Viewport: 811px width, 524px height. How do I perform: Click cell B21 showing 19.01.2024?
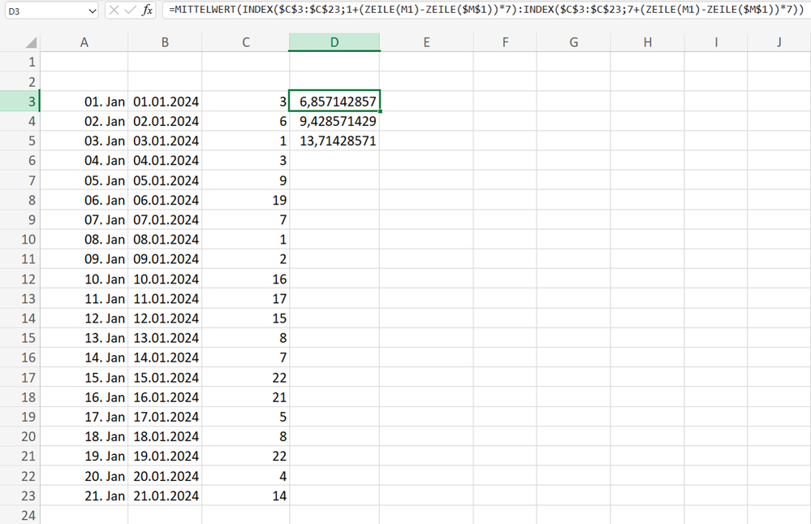click(165, 457)
